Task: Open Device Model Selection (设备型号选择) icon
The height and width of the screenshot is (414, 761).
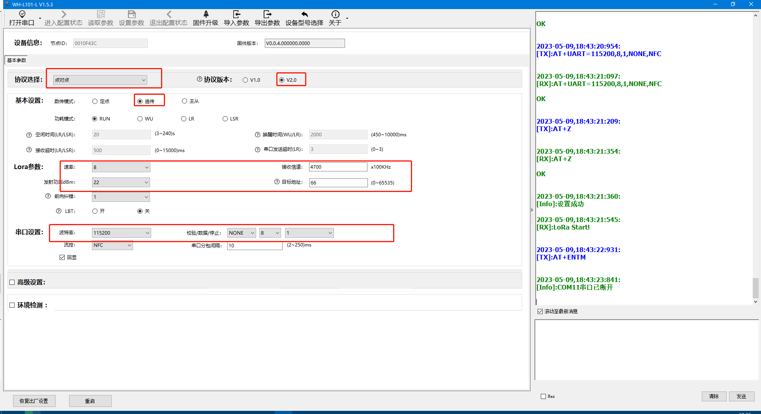Action: point(304,15)
